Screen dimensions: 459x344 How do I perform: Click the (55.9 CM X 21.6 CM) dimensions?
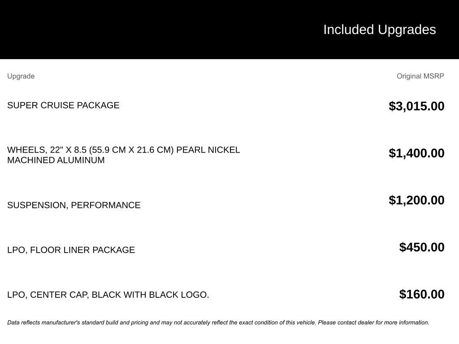(130, 150)
